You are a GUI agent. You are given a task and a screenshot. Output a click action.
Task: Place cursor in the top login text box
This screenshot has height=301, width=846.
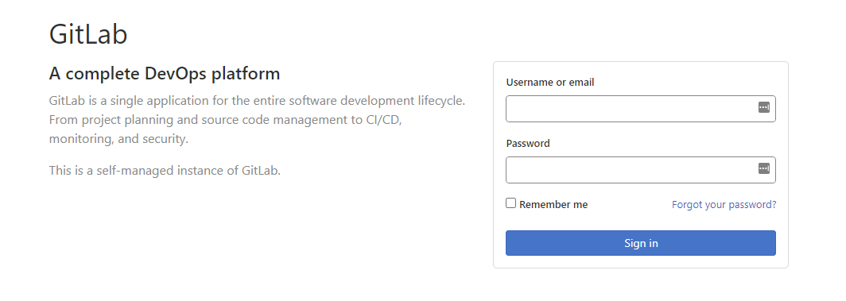click(641, 109)
